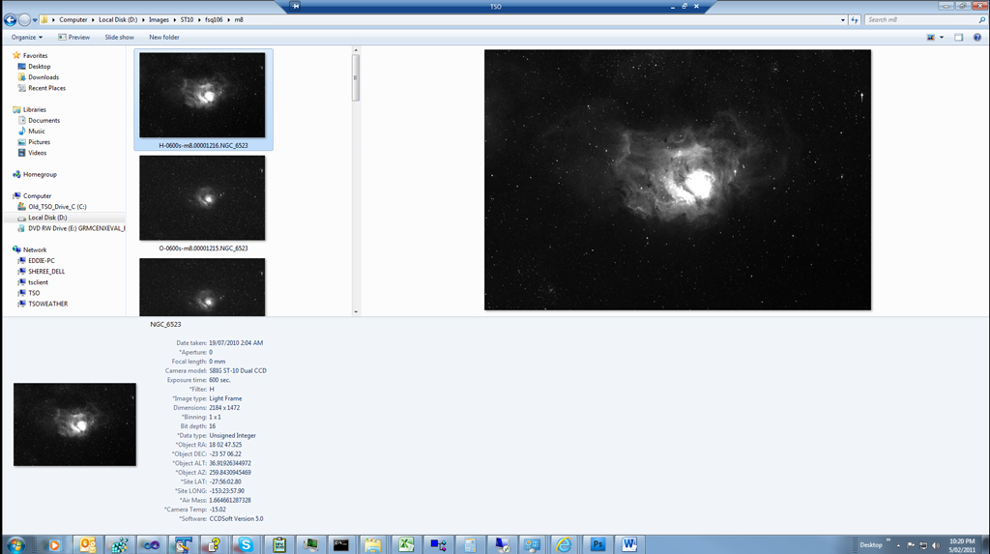
Task: Create a New folder from toolbar
Action: pos(163,38)
